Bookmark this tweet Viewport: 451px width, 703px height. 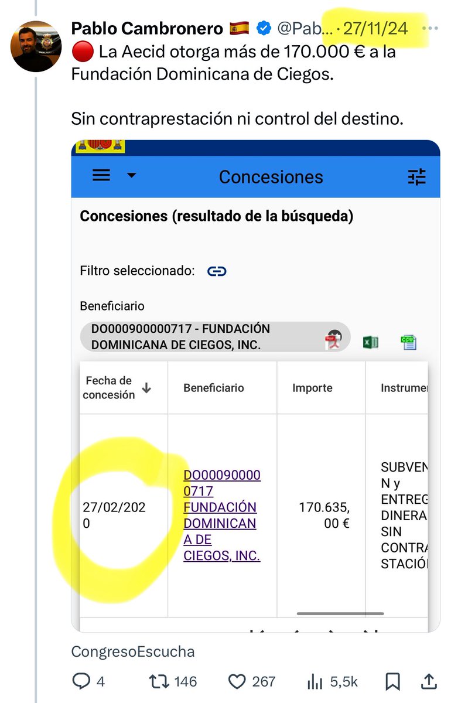[393, 681]
